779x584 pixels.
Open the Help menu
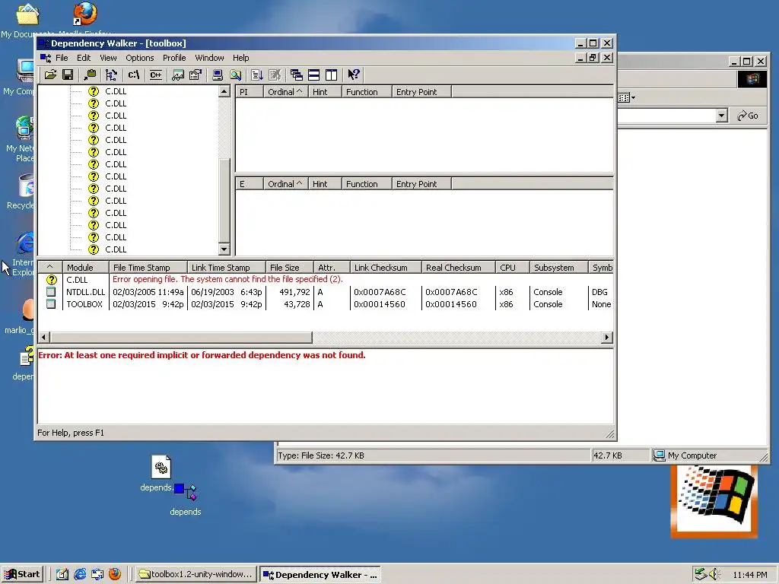tap(241, 58)
